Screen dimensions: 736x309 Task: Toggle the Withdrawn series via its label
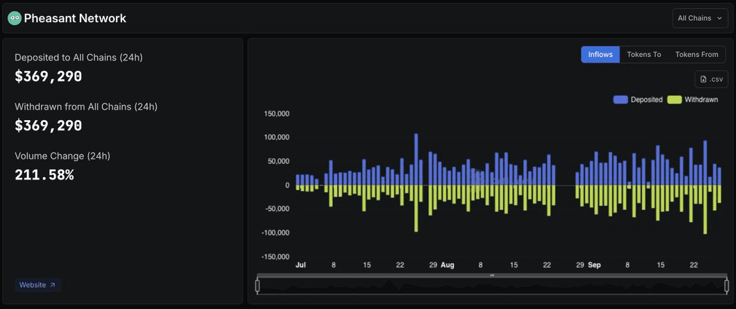coord(701,99)
